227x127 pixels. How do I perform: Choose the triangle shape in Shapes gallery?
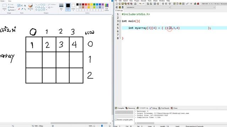tap(41, 7)
